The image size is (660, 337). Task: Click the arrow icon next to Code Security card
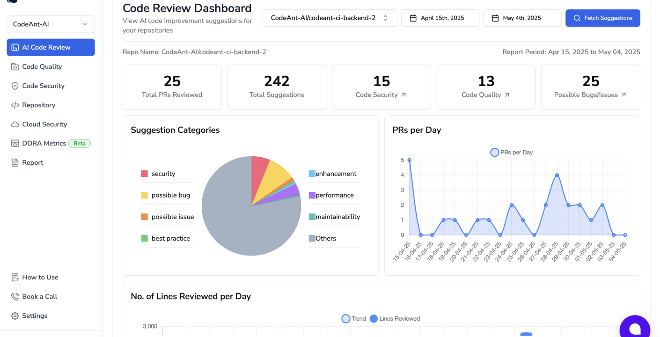pyautogui.click(x=403, y=95)
